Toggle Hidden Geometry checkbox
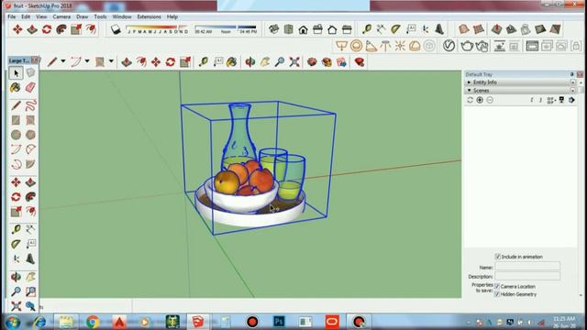This screenshot has width=587, height=330. pos(497,294)
